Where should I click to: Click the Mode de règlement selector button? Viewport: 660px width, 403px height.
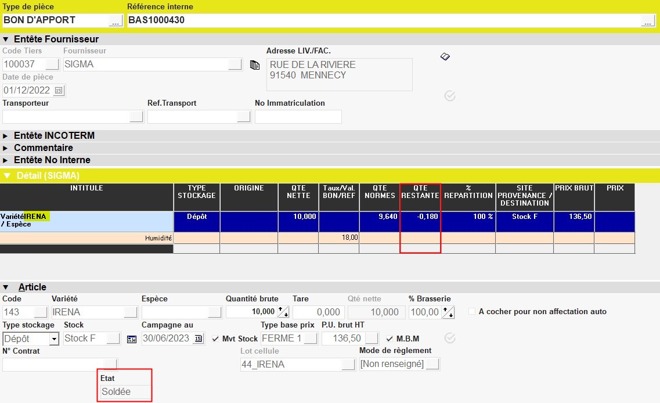coord(433,364)
